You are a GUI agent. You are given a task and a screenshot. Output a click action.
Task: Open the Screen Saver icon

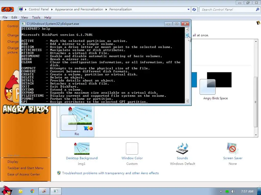pyautogui.click(x=232, y=148)
